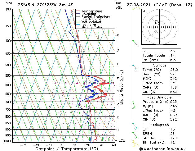Image resolution: width=195 pixels, height=151 pixels.
Task: Click the blue Dewpoint legend line
Action: (78, 14)
